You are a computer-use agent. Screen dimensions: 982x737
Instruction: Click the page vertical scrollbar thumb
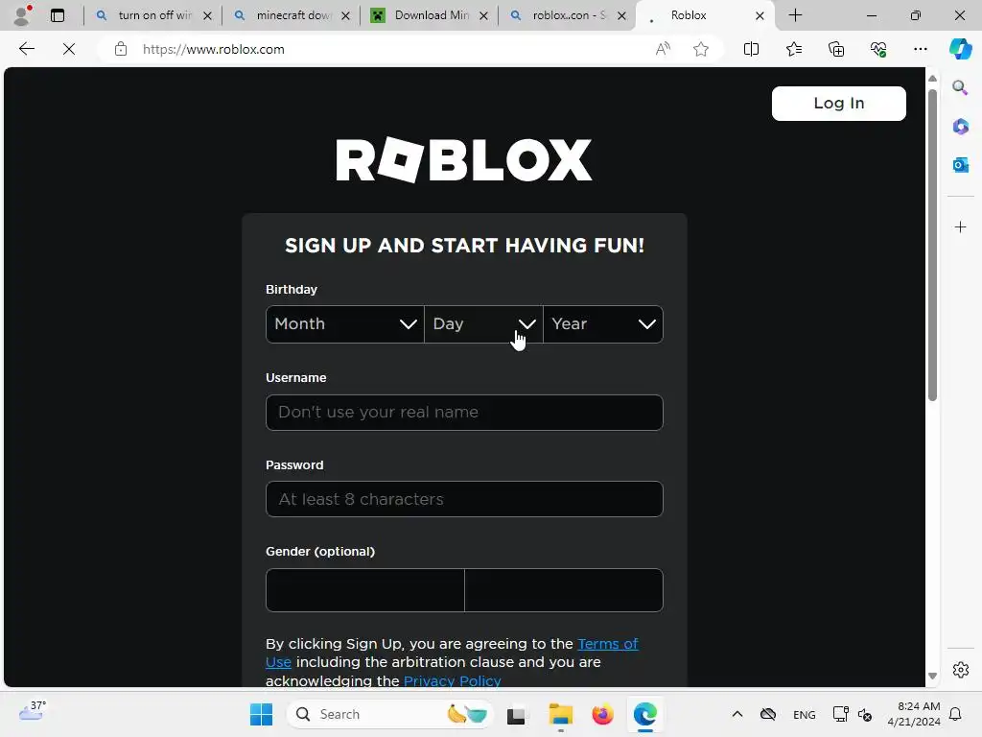(x=932, y=245)
